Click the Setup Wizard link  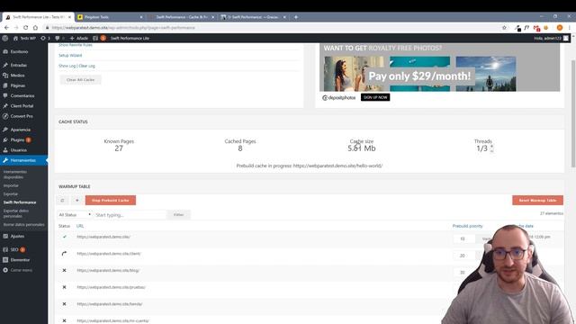[x=70, y=56]
